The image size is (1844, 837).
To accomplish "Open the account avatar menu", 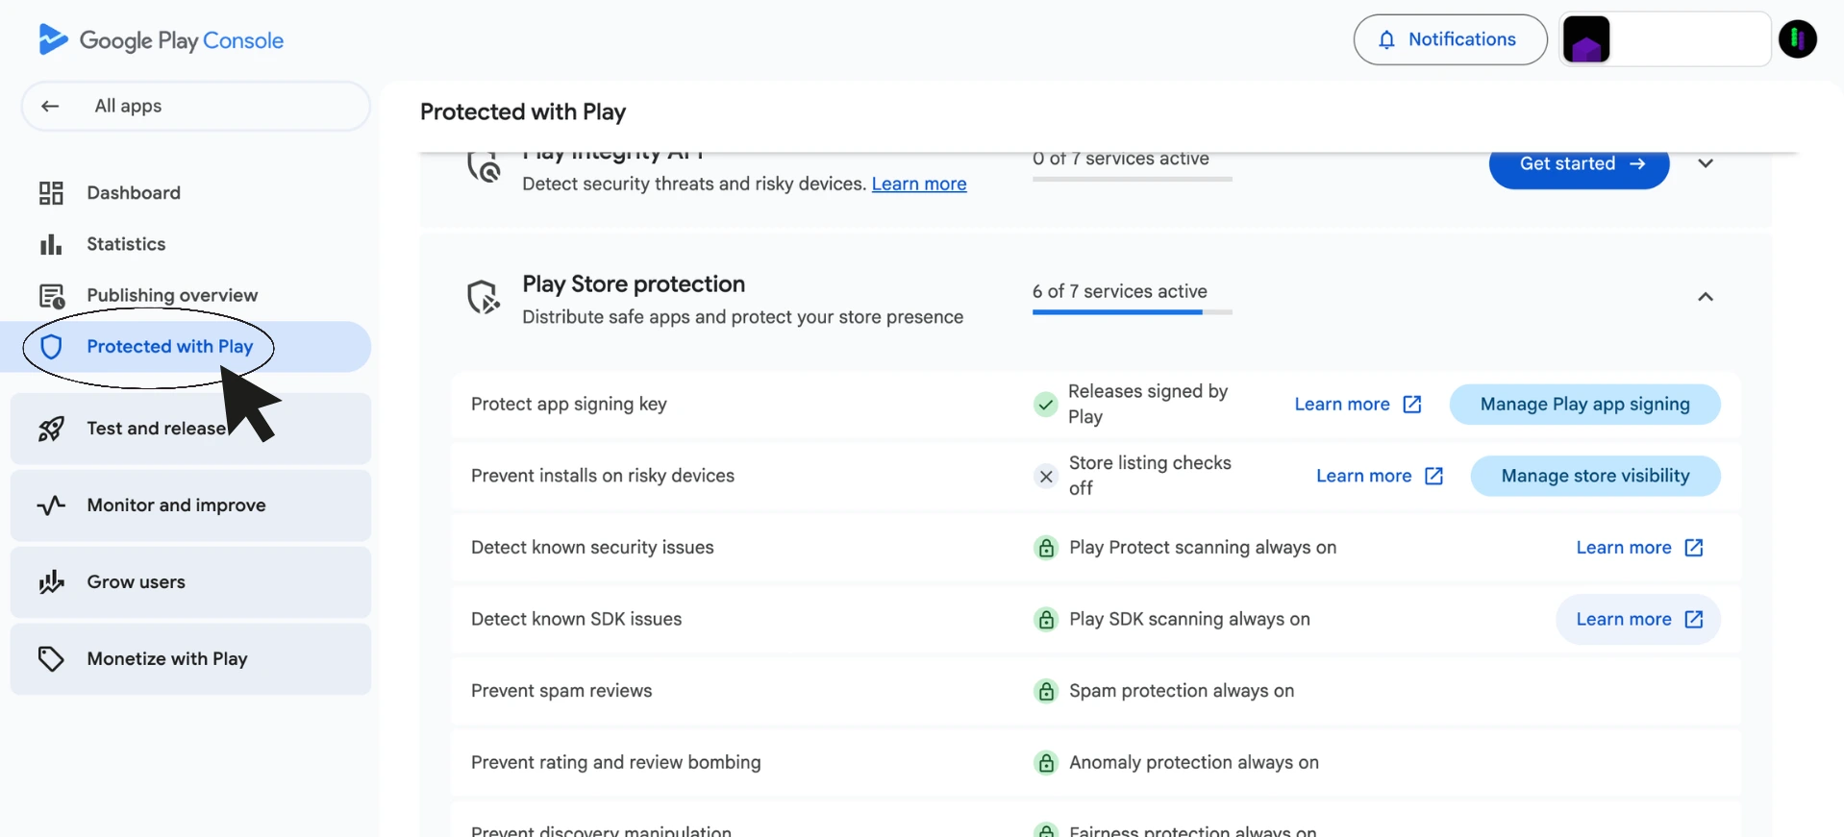I will click(x=1797, y=39).
